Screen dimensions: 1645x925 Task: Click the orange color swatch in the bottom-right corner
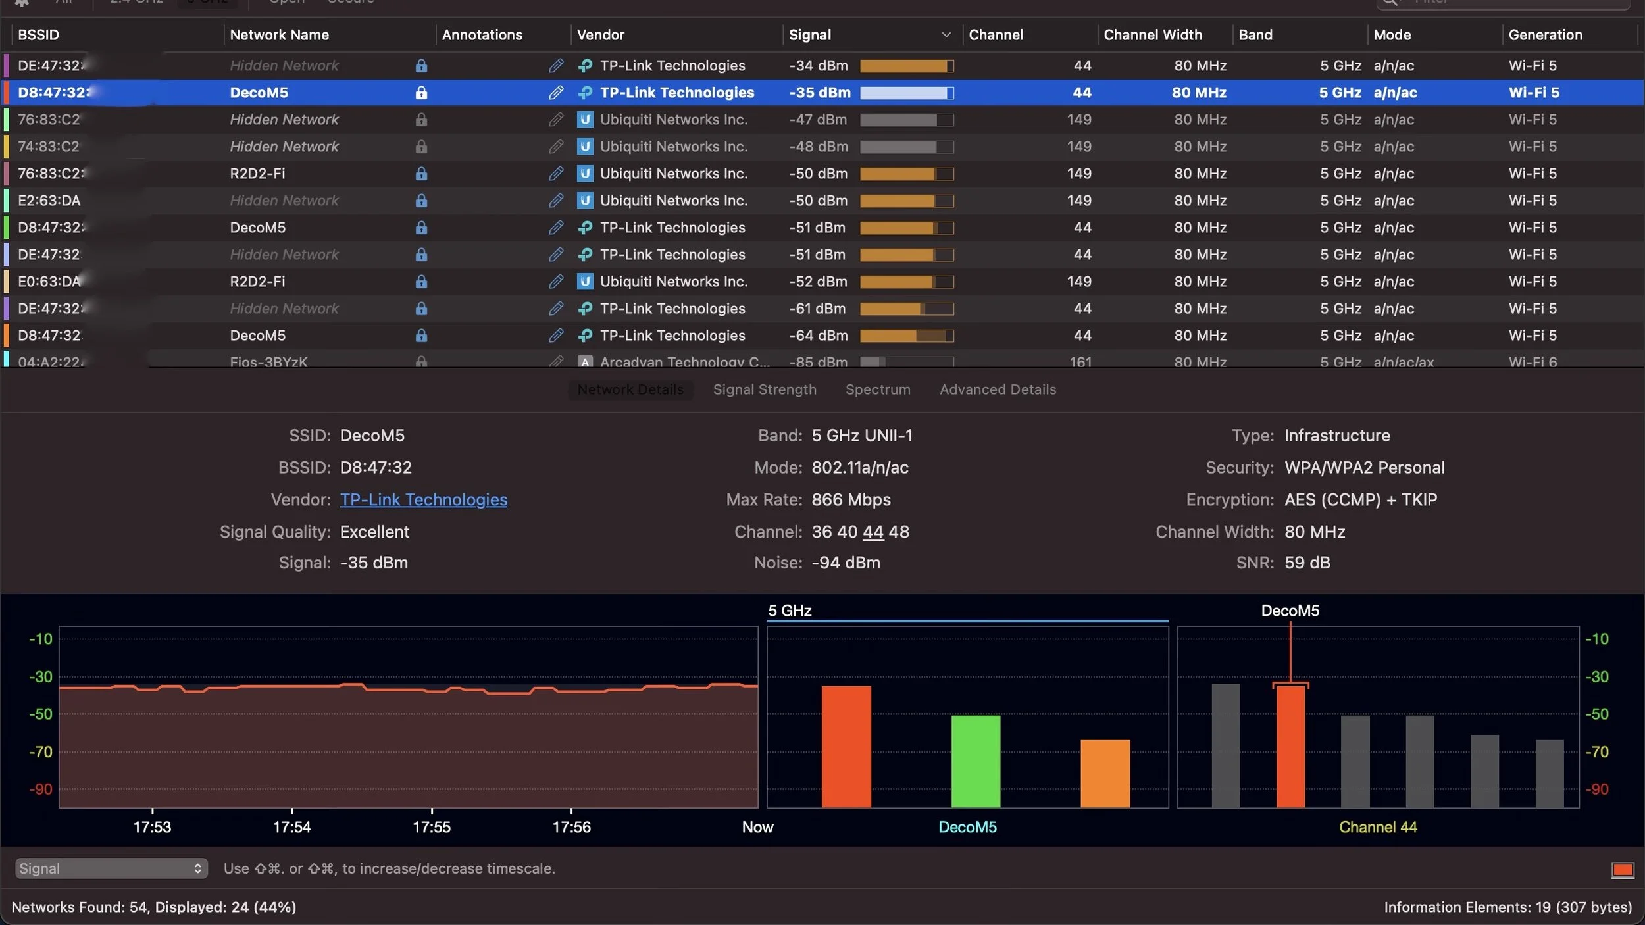[1622, 870]
